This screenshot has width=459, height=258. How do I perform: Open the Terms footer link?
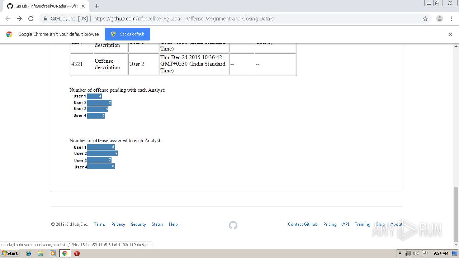(100, 224)
